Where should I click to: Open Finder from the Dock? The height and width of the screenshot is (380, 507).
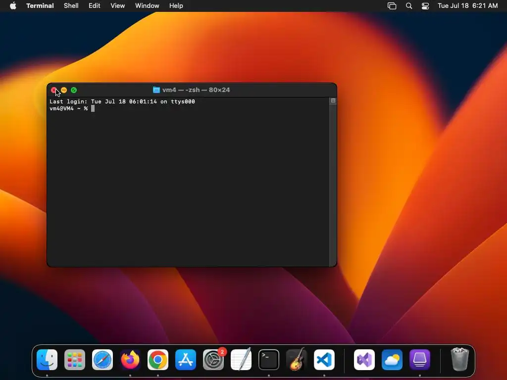point(47,360)
